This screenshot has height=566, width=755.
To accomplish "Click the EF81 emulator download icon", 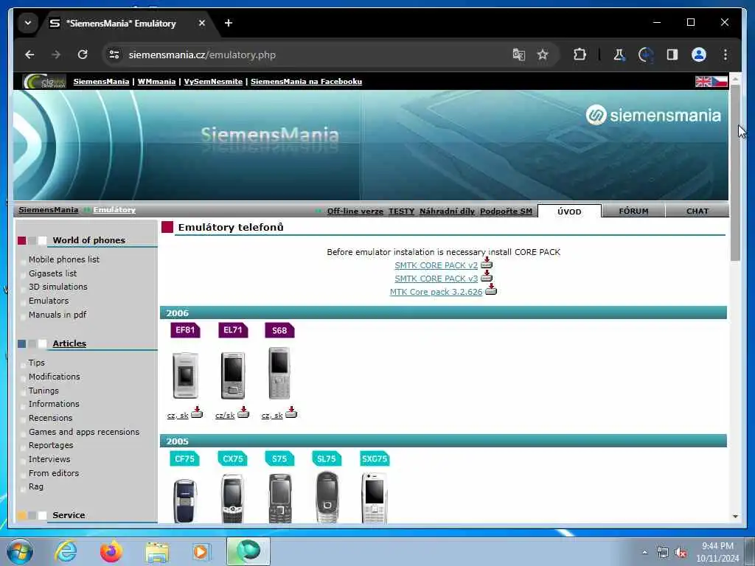I will pos(196,413).
